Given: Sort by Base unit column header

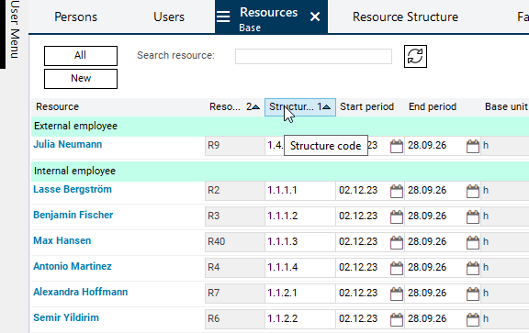Looking at the screenshot, I should 506,106.
